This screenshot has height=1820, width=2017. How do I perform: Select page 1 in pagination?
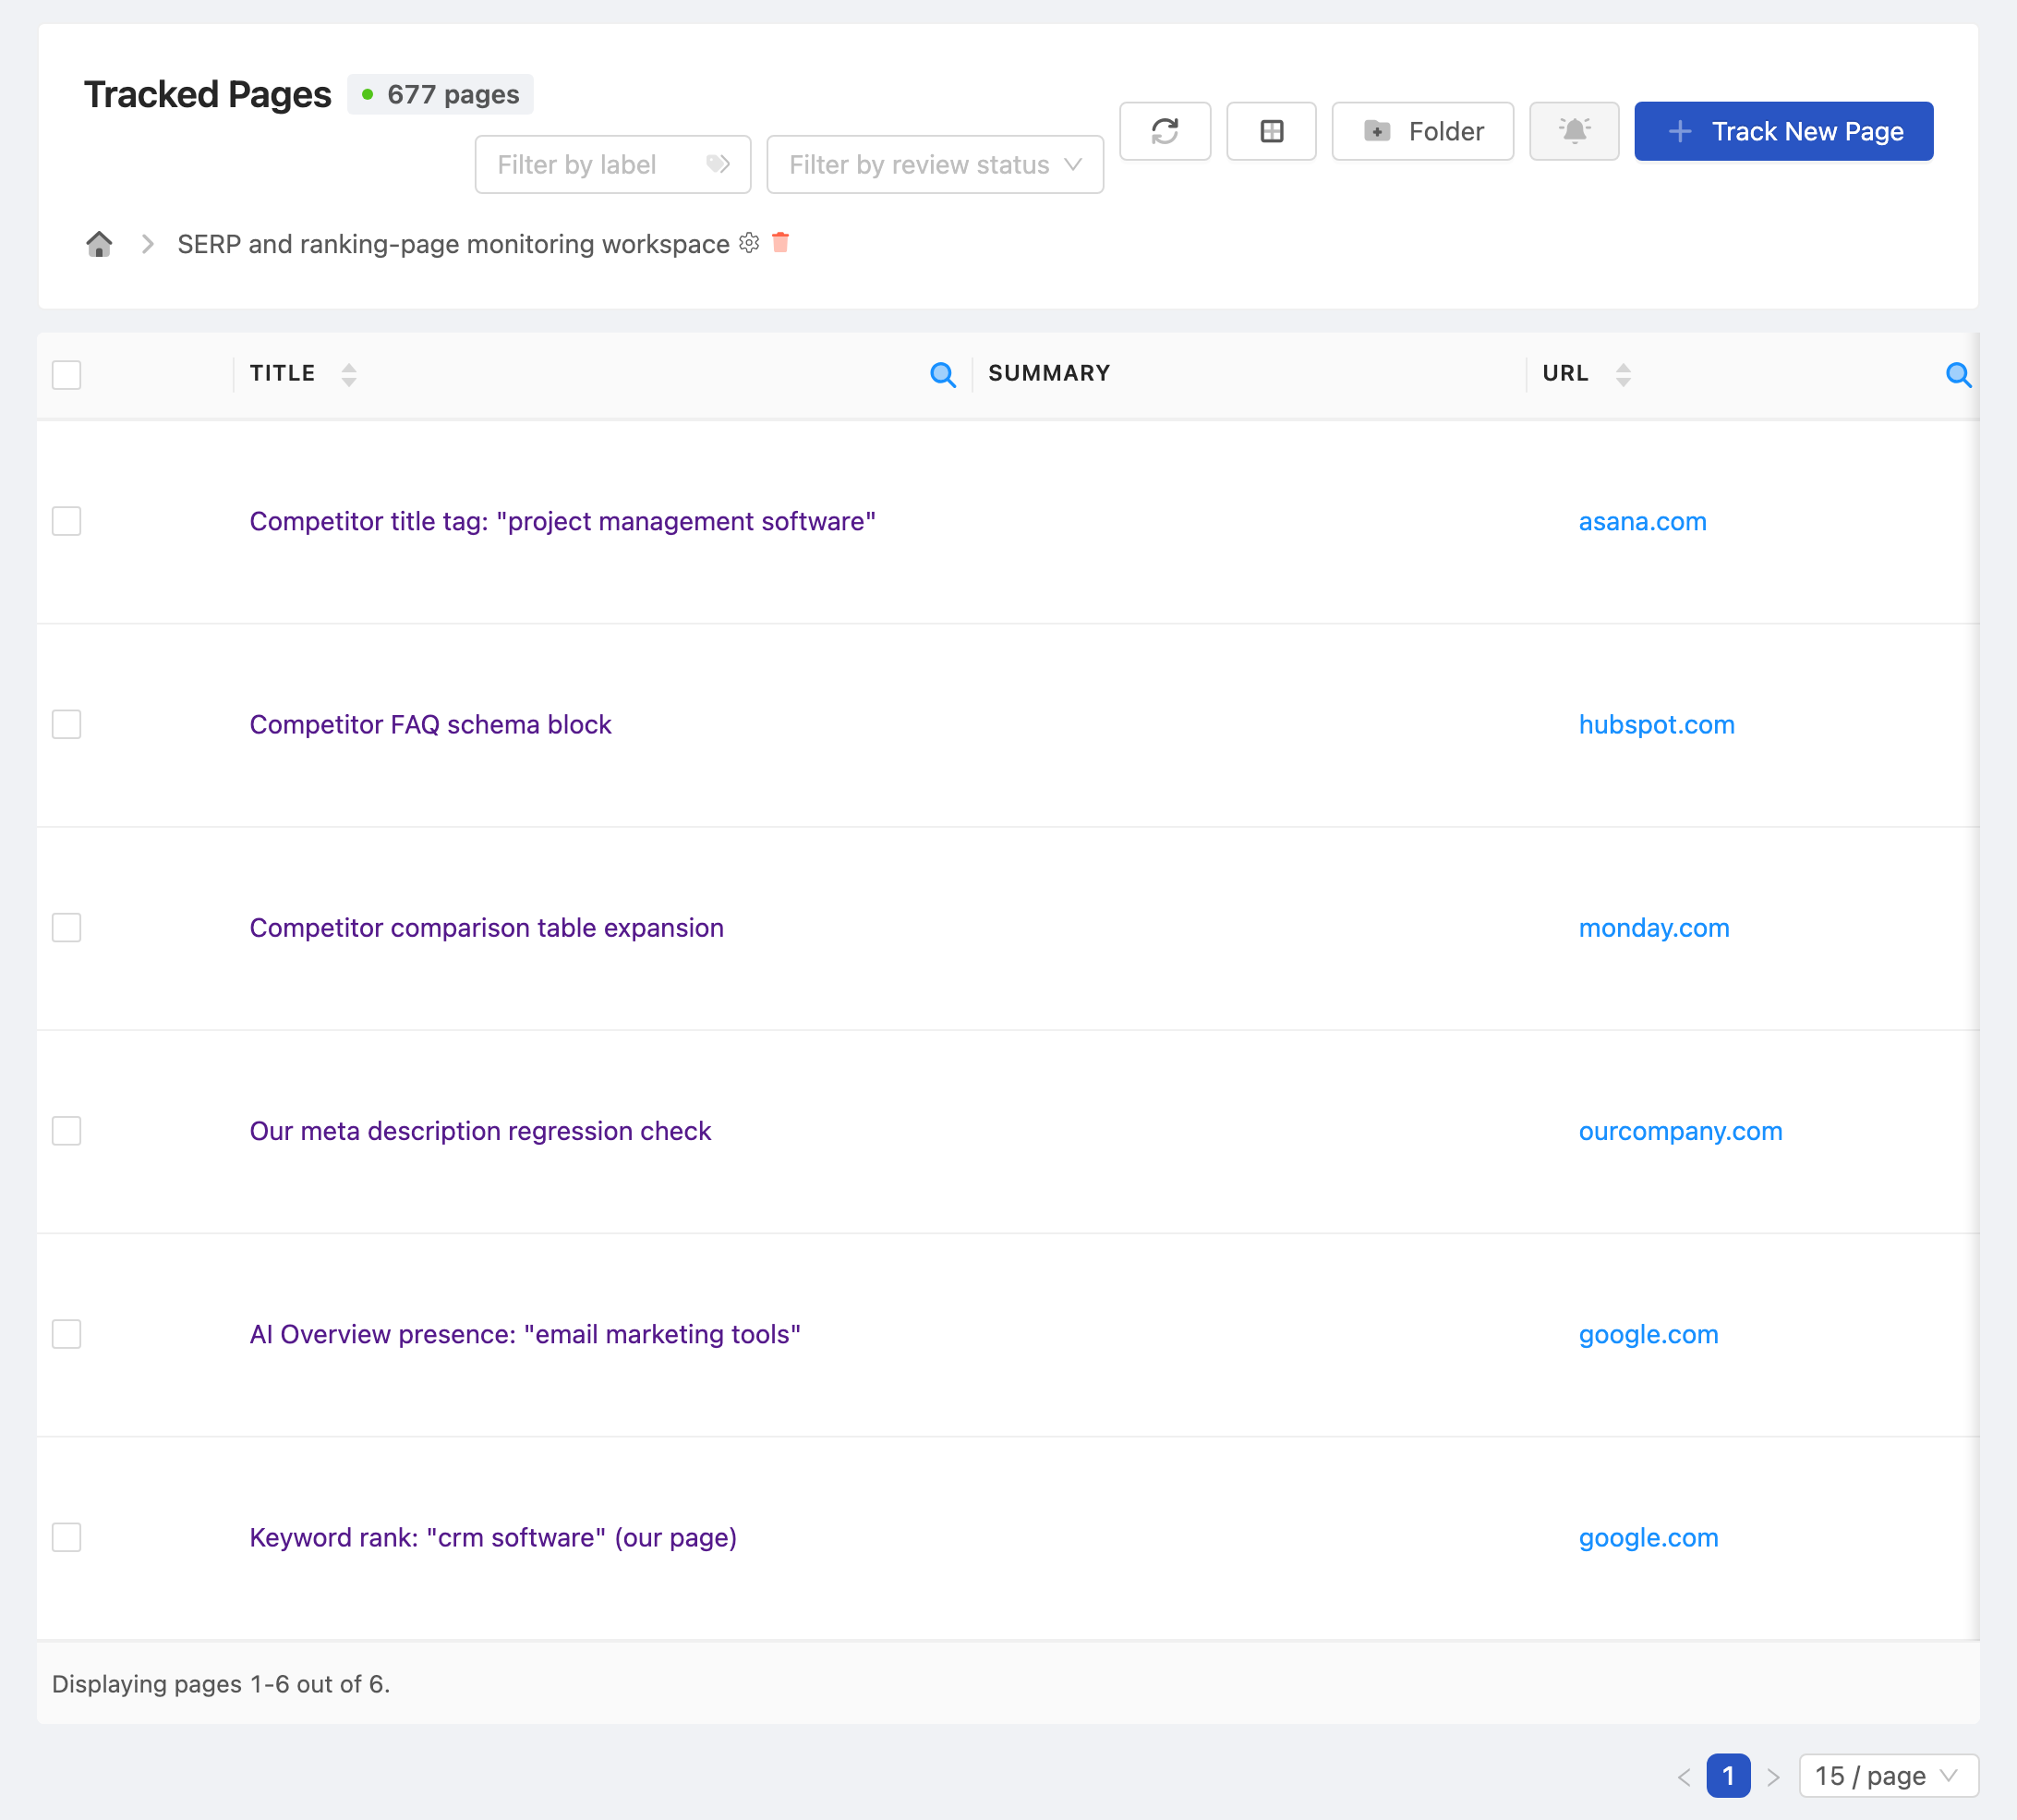[1728, 1776]
